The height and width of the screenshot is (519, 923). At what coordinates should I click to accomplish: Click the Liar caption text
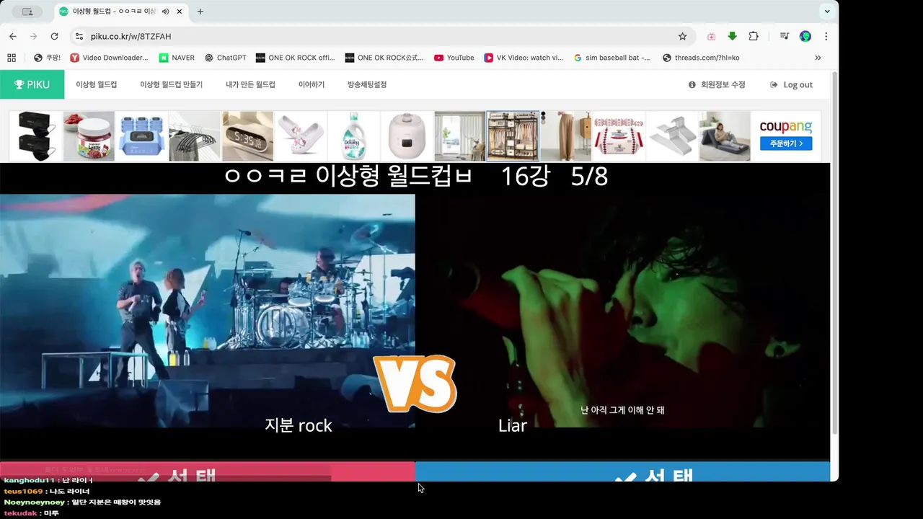513,425
